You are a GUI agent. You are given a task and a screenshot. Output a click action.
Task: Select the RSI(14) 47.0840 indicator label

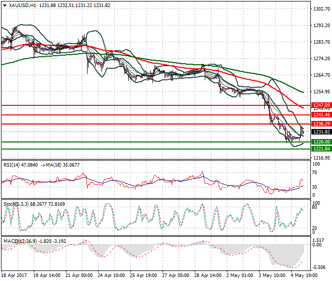21,165
